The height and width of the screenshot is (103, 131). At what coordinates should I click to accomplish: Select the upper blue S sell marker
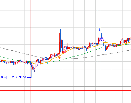(x=99, y=30)
